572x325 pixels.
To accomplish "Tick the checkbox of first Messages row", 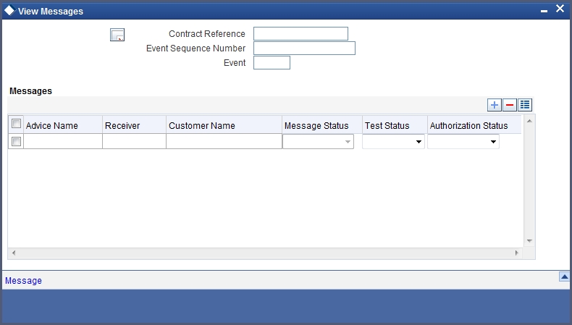I will pos(16,141).
